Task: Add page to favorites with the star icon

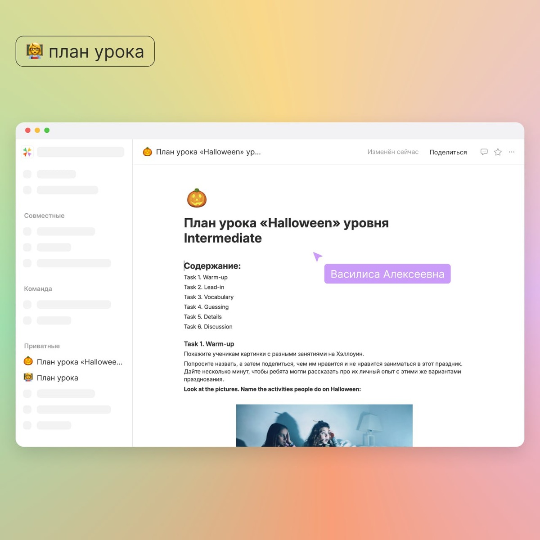Action: click(498, 152)
